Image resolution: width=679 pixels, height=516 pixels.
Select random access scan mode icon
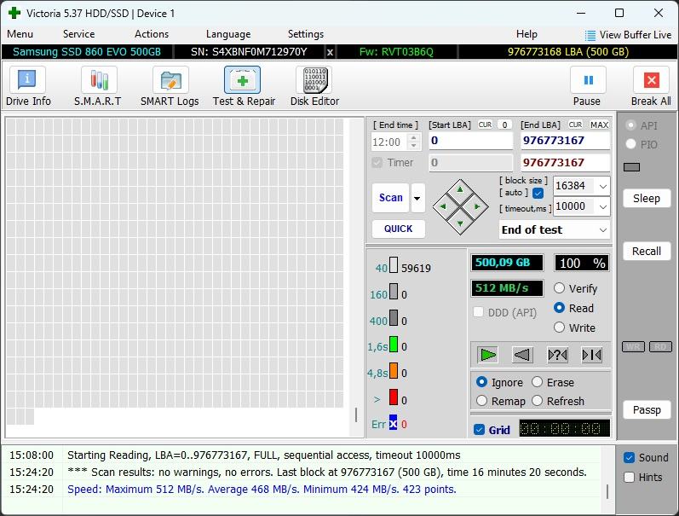[x=557, y=355]
